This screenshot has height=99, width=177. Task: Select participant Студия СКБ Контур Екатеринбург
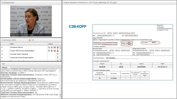pos(22,51)
